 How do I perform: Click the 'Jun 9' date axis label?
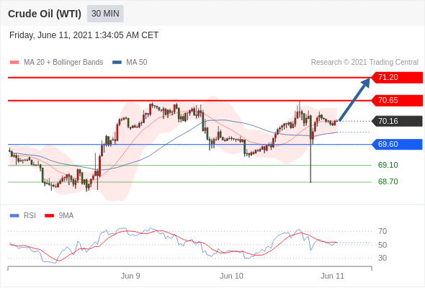130,276
